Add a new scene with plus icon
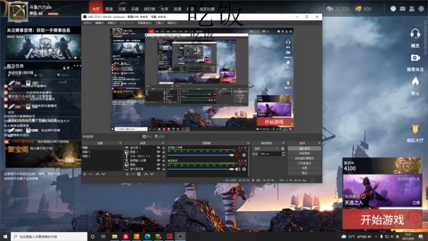The image size is (428, 241). pyautogui.click(x=85, y=174)
